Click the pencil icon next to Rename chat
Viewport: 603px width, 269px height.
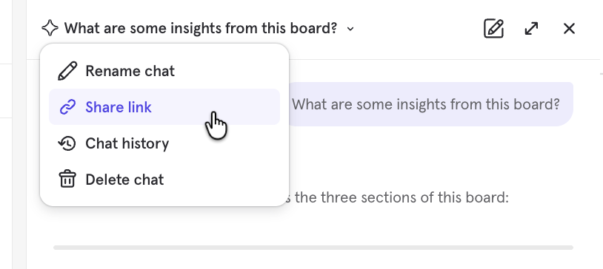[x=67, y=71]
